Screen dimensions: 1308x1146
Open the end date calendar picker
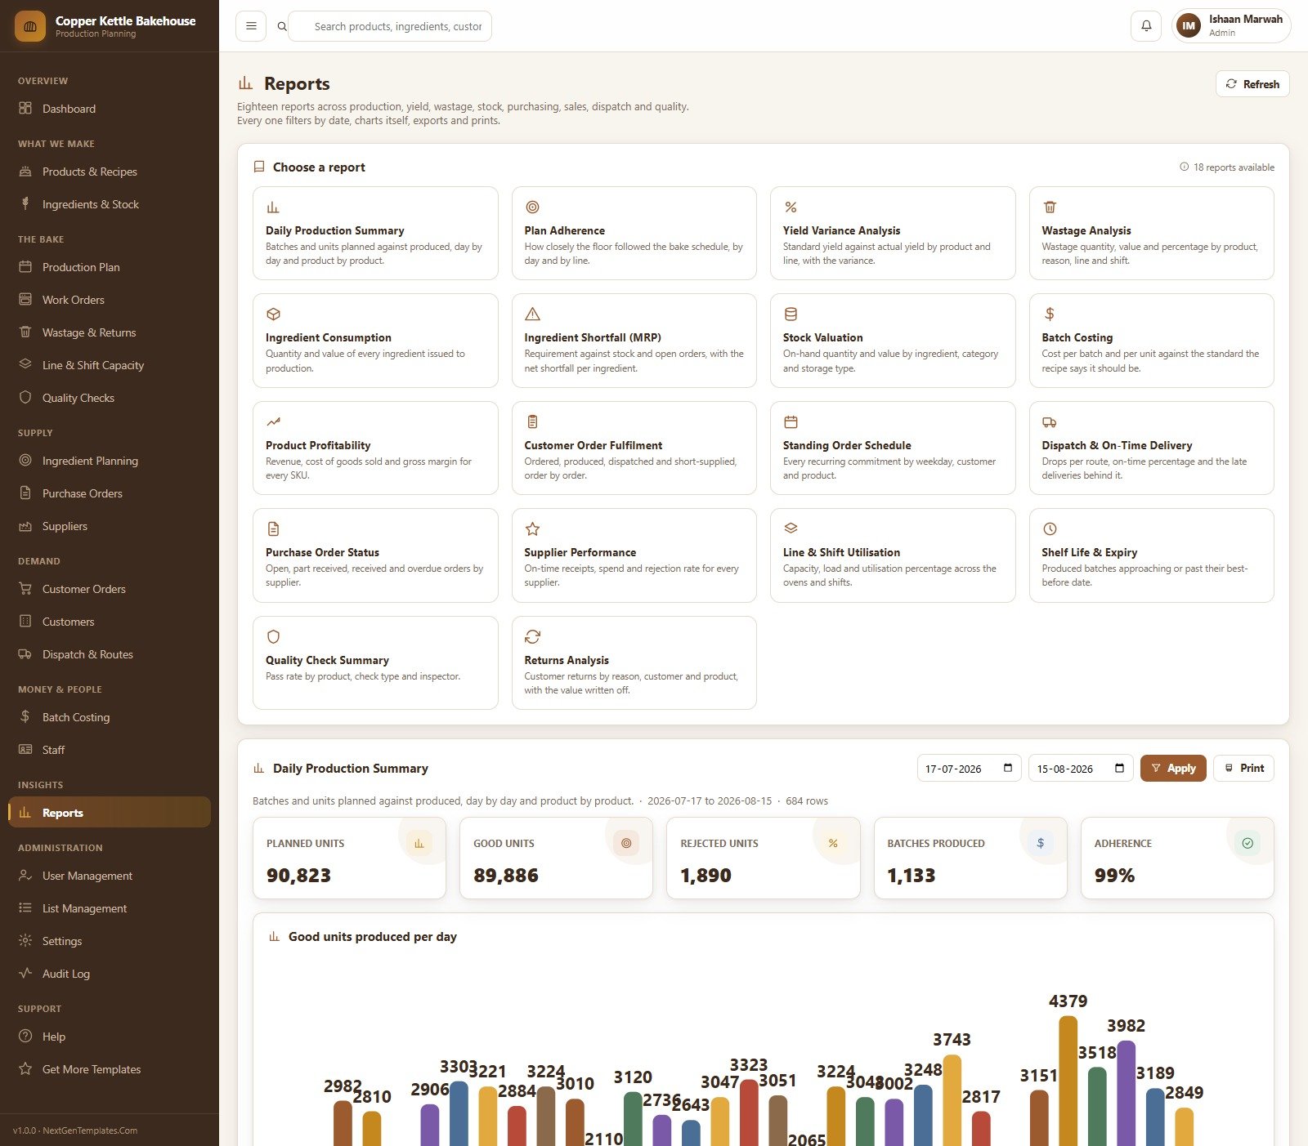(x=1120, y=768)
